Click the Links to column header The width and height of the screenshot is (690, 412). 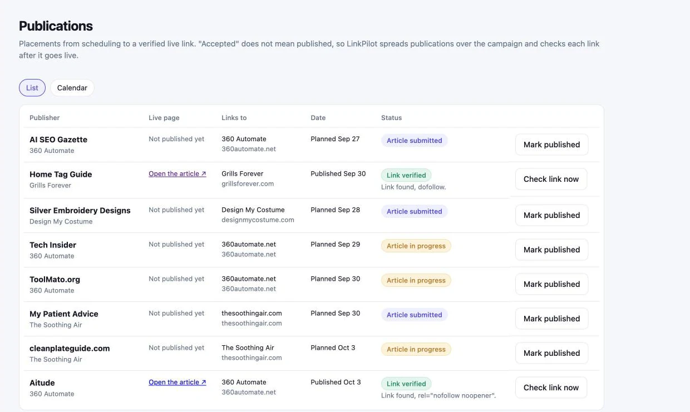coord(234,118)
